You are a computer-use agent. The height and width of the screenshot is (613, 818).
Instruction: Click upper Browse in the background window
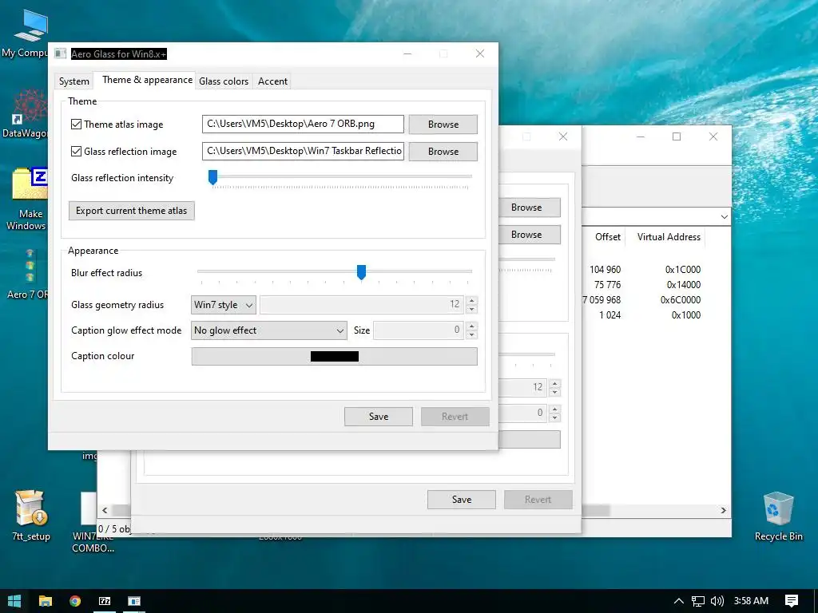click(529, 208)
